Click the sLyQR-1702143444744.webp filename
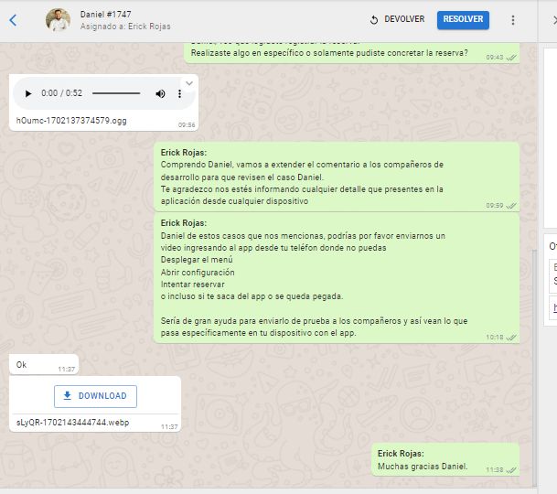557x494 pixels. click(x=74, y=424)
